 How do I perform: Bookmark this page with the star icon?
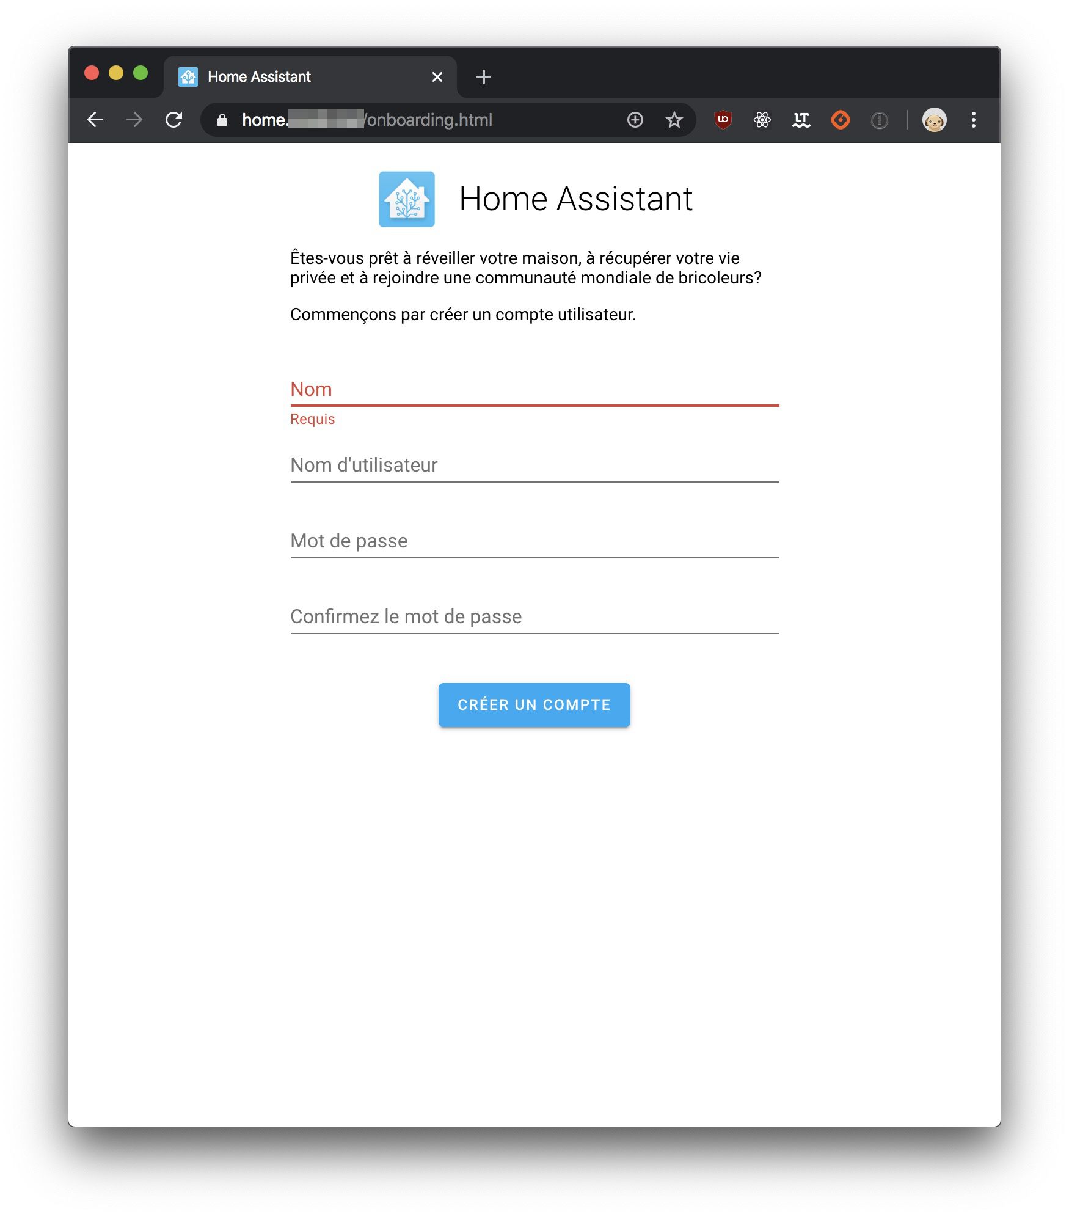pyautogui.click(x=674, y=120)
